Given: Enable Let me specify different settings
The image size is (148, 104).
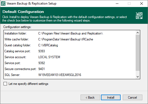Looking at the screenshot, I should 5,84.
